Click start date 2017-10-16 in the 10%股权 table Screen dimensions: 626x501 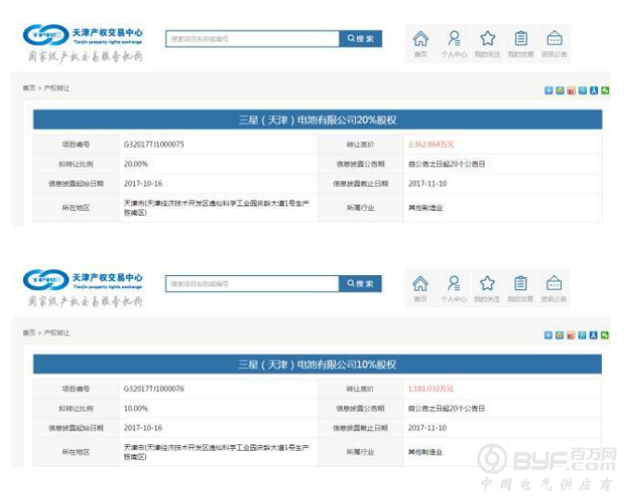pos(143,428)
